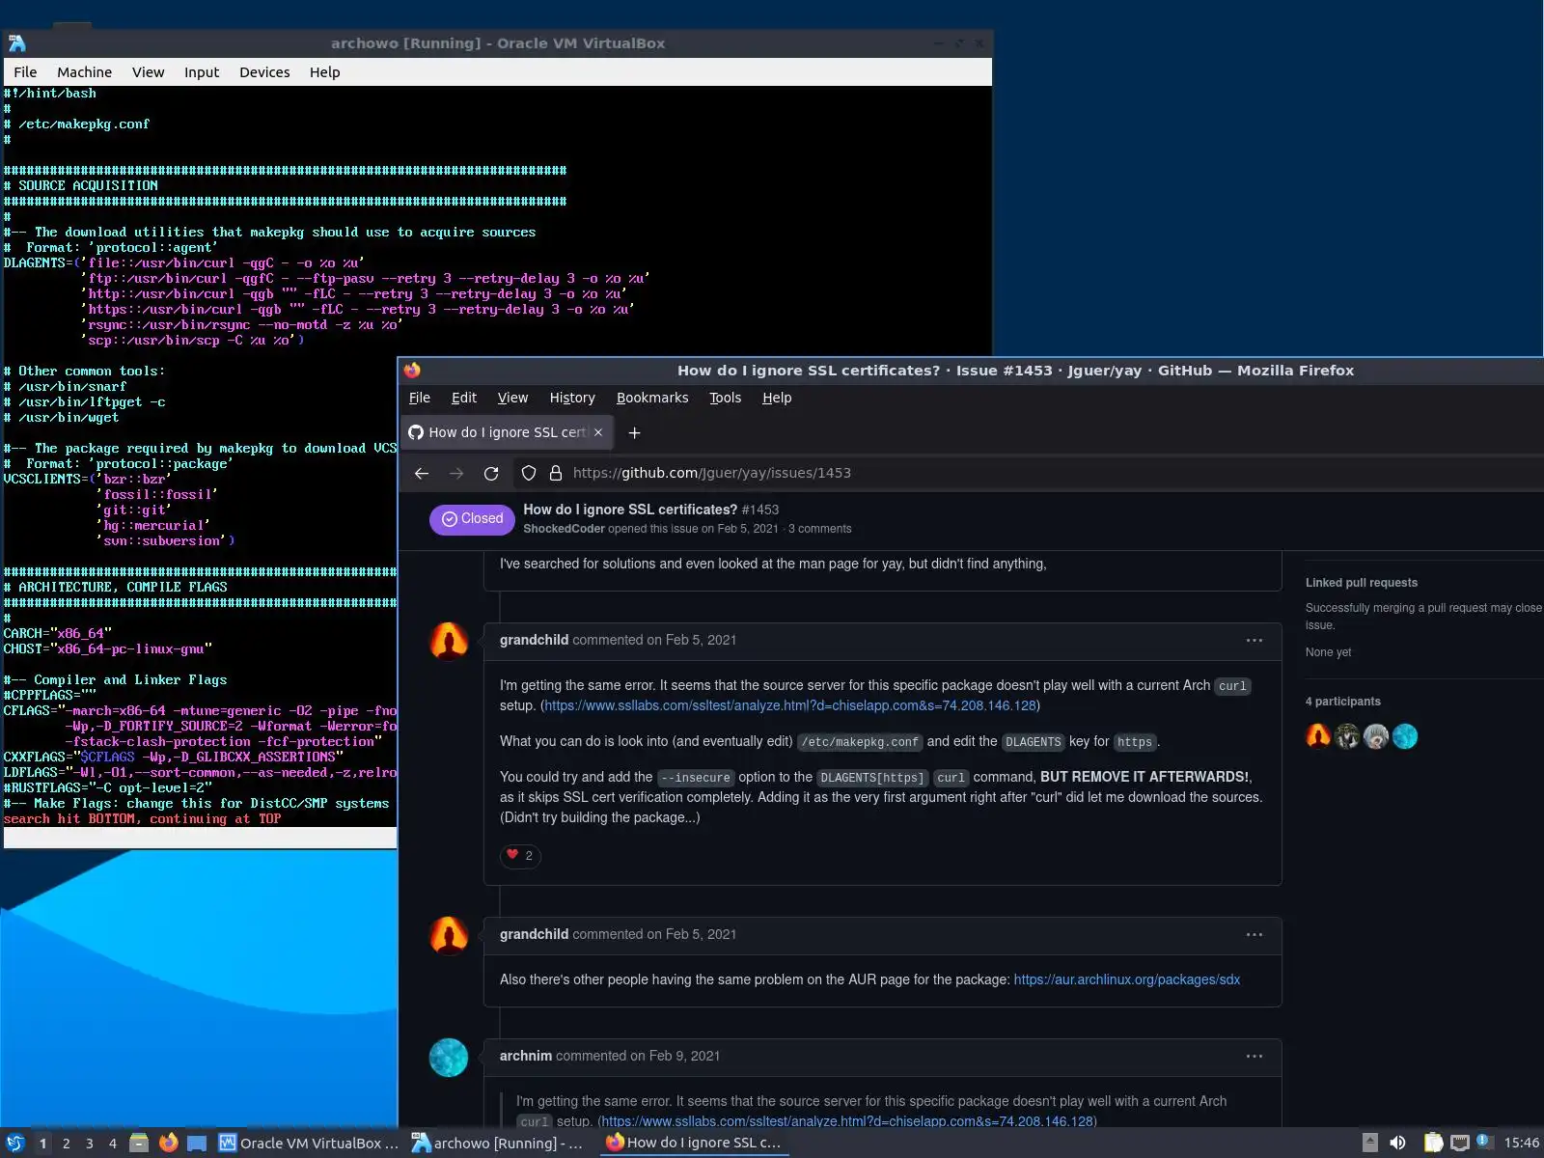Click the ssllabs link in archnim's quoted text
Viewport: 1544px width, 1158px height.
(x=848, y=1121)
